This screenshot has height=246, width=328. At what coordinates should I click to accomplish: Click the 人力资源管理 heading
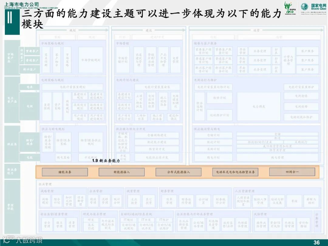point(245,191)
